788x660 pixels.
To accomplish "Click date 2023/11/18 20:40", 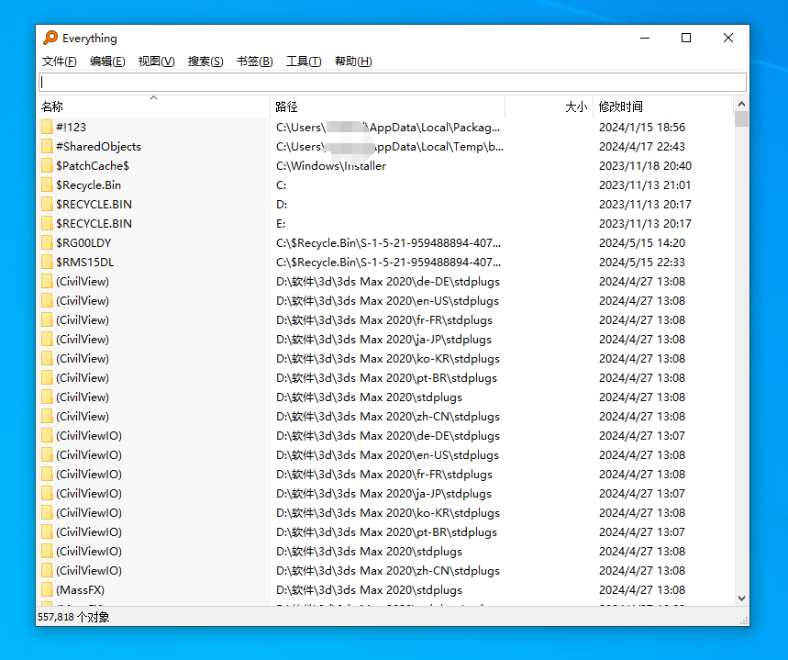I will [x=645, y=166].
